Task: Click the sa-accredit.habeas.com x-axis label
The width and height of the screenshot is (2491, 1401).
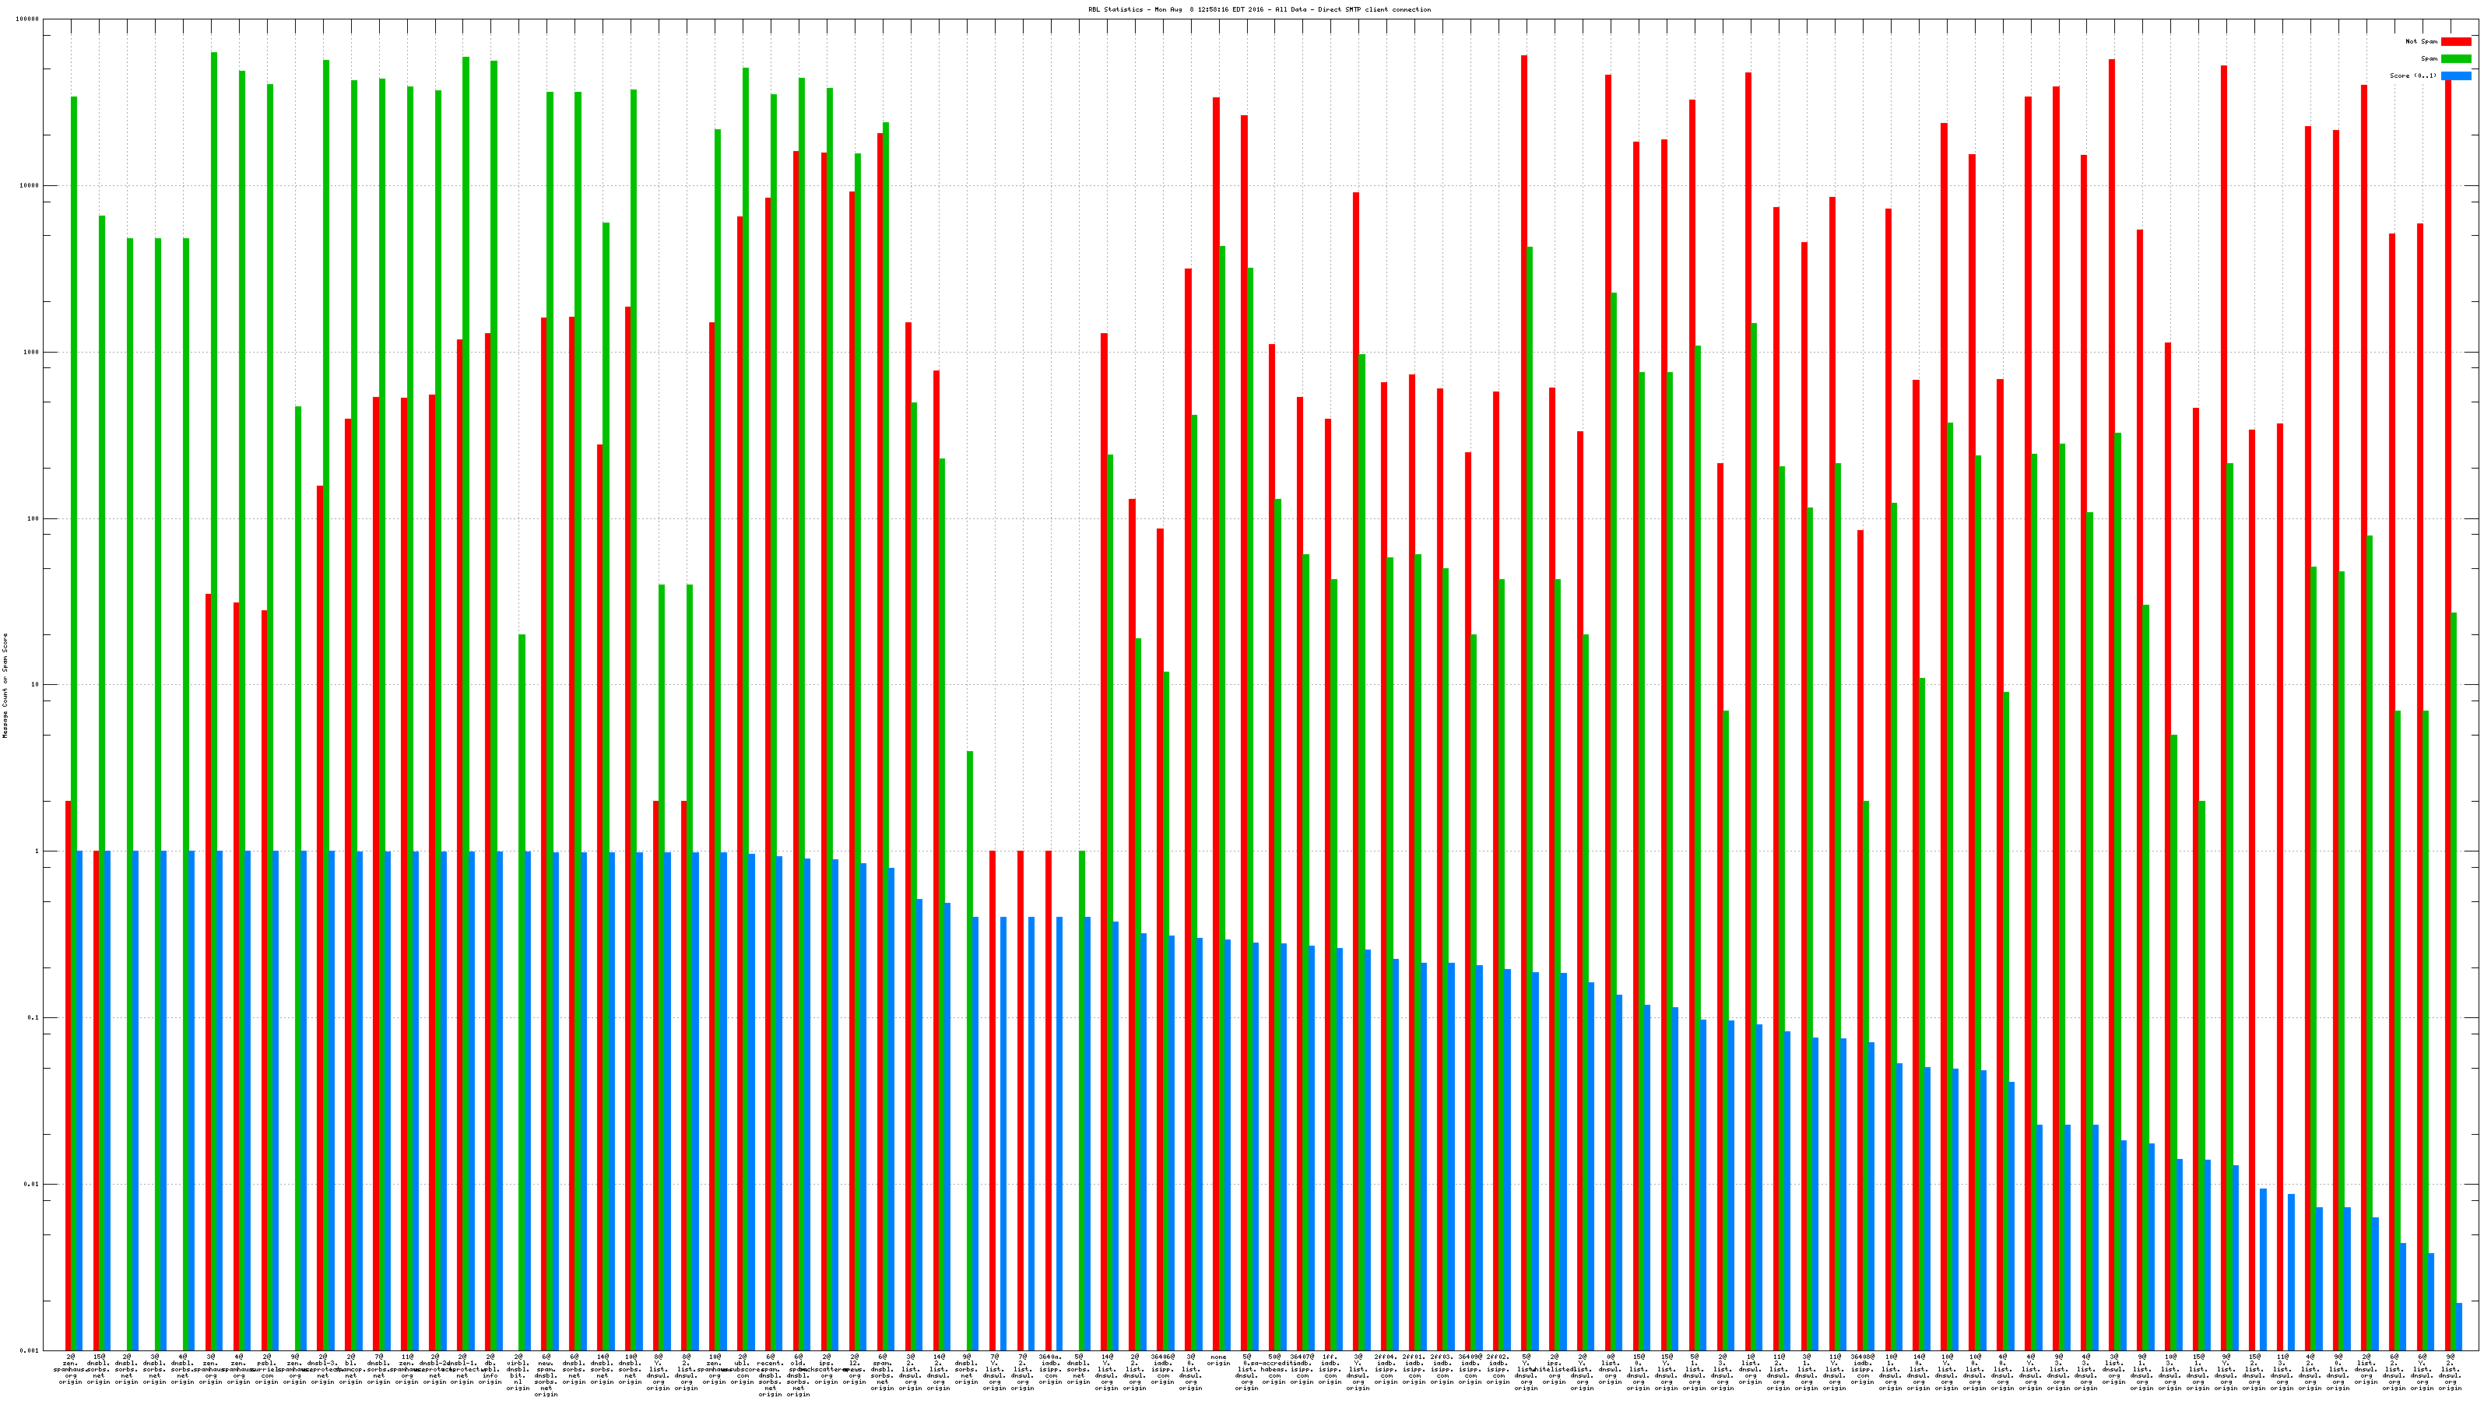Action: pyautogui.click(x=1274, y=1370)
